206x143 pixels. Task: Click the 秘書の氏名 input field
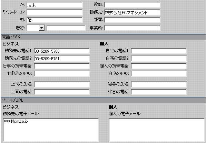point(159,84)
